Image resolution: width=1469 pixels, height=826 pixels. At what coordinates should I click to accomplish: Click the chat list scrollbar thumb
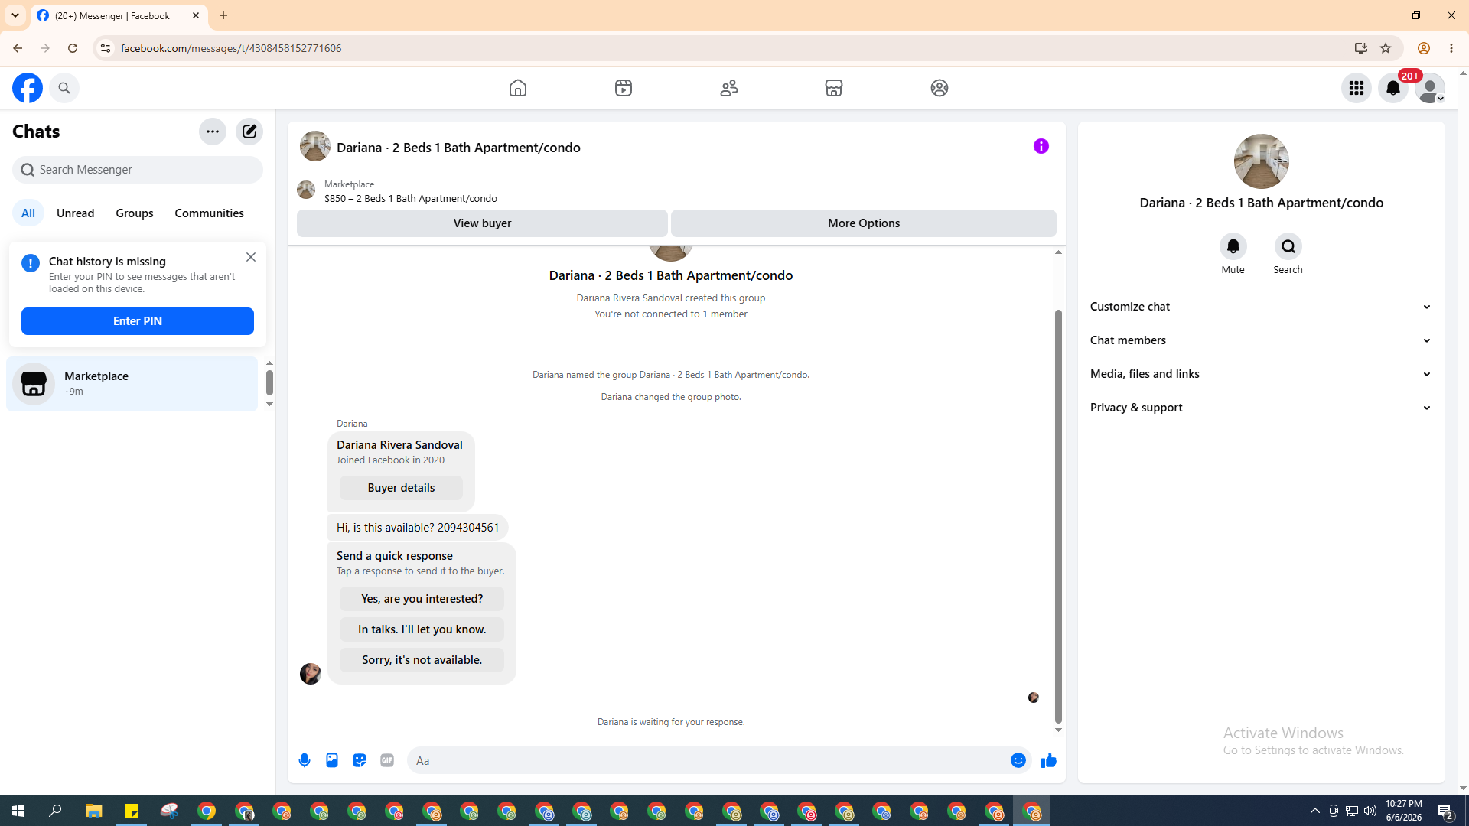(x=269, y=382)
